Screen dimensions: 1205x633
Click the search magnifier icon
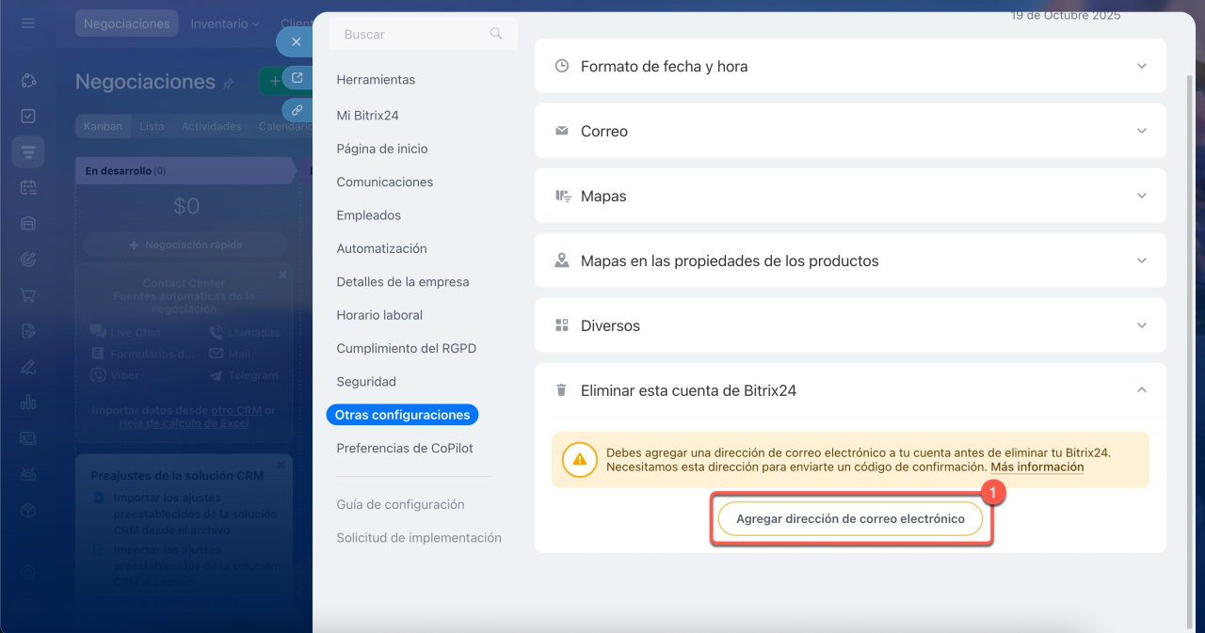pyautogui.click(x=496, y=34)
